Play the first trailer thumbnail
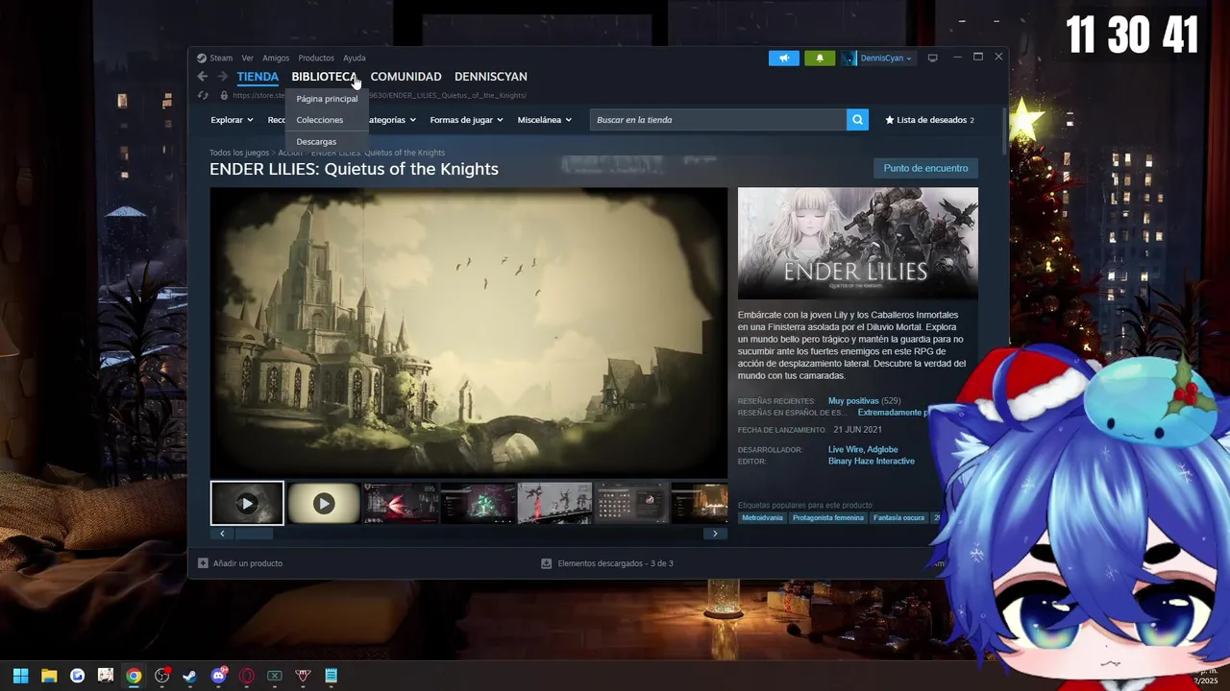The width and height of the screenshot is (1230, 691). pyautogui.click(x=247, y=503)
